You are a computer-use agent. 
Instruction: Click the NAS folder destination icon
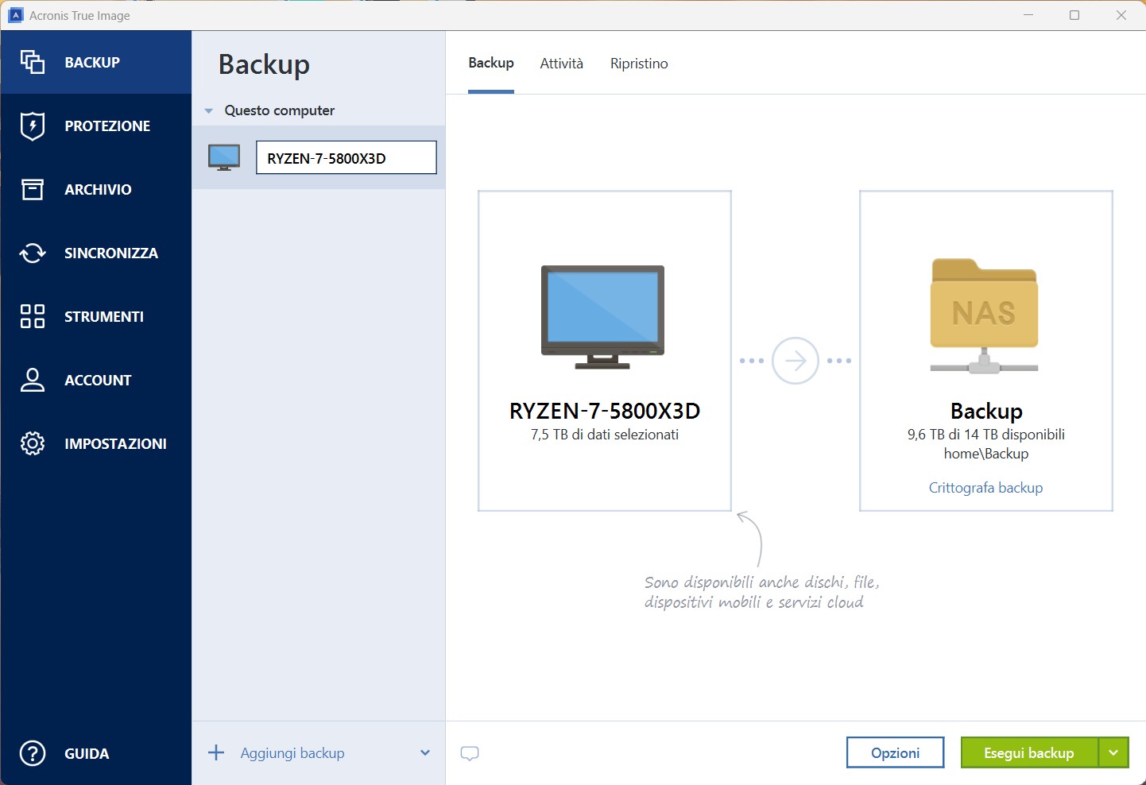(985, 315)
